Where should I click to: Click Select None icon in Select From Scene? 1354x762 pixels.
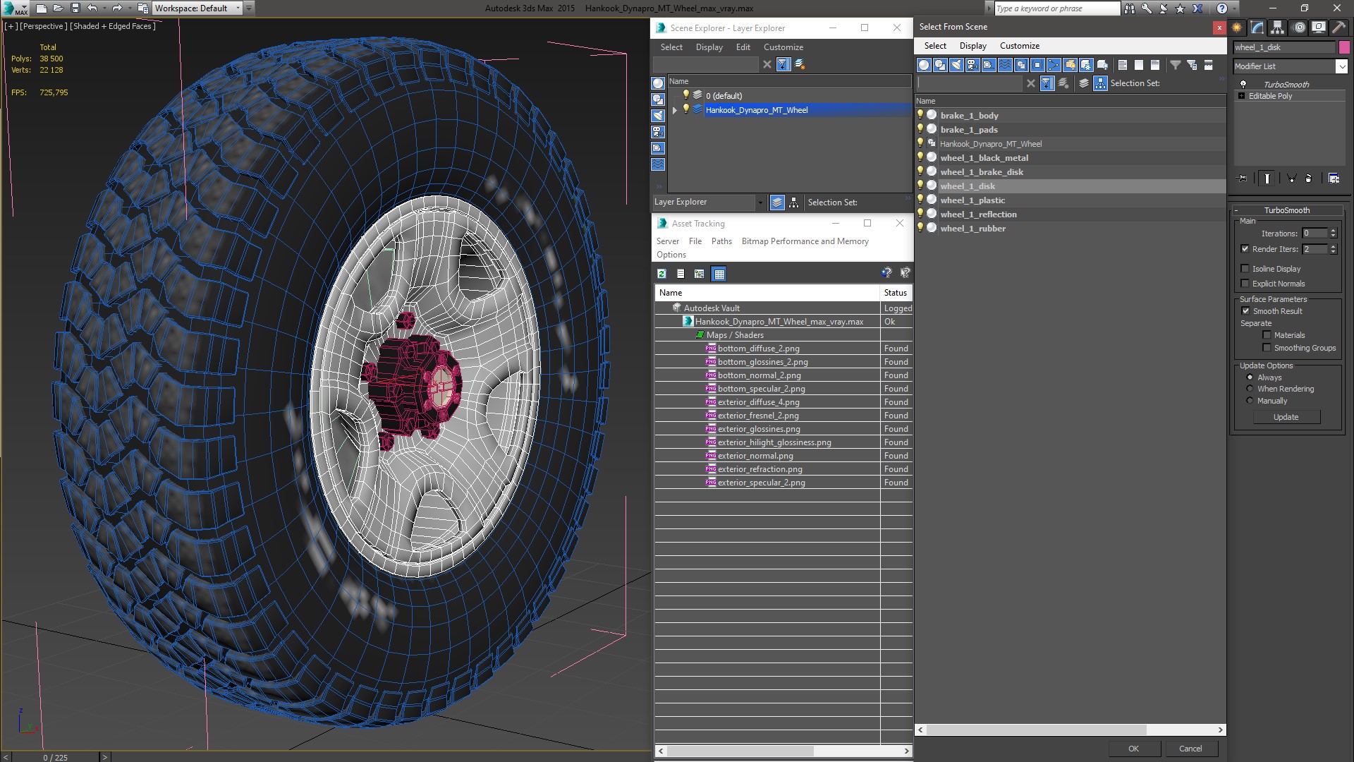click(x=1139, y=65)
